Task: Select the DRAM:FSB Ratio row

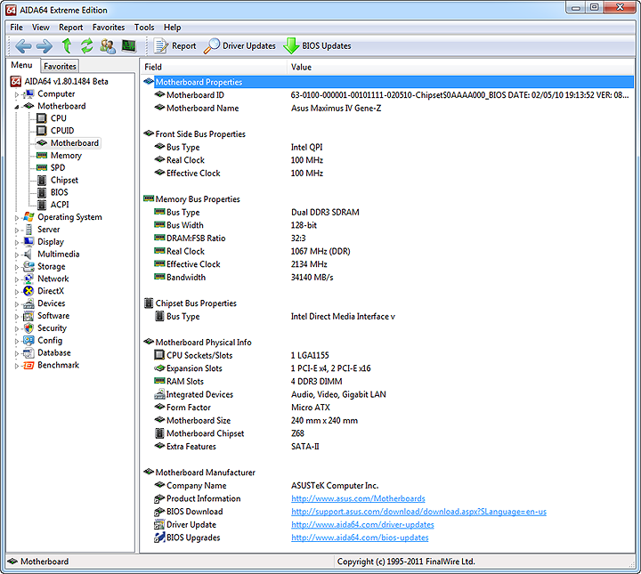Action: click(387, 238)
